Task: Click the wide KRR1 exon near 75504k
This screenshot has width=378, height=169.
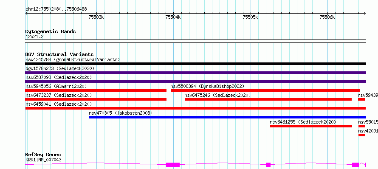Action: click(173, 165)
